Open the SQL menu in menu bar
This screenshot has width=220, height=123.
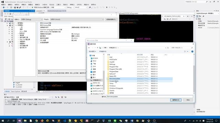pos(52,4)
